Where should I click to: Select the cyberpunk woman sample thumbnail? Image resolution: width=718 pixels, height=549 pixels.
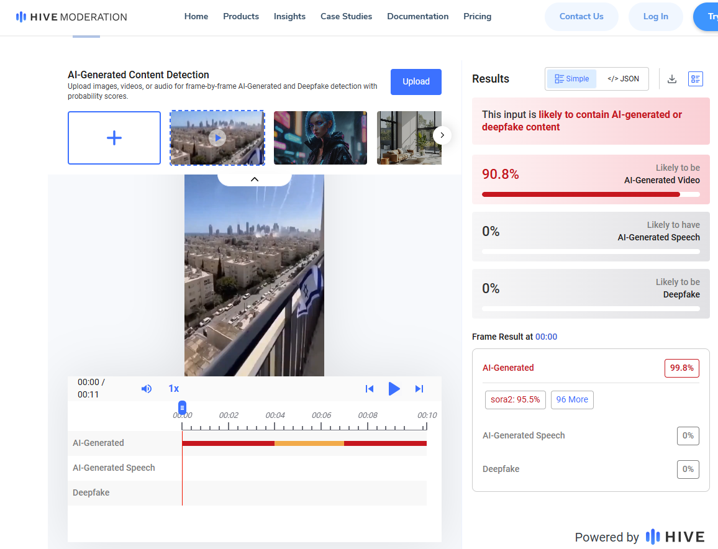[320, 138]
